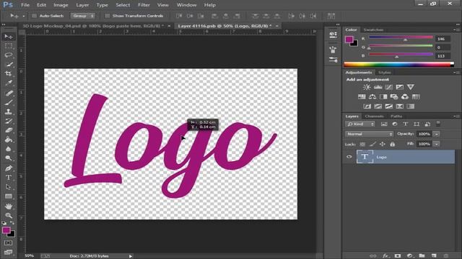Toggle Quick Mask mode
462x259 pixels.
tap(8, 243)
